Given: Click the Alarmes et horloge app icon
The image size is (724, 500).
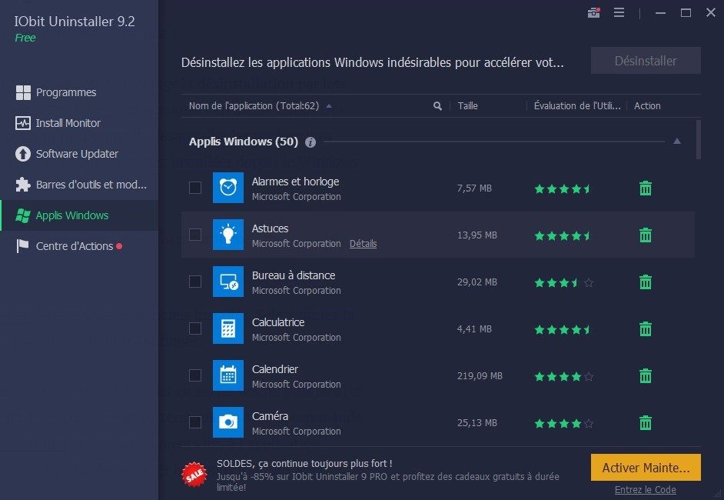Looking at the screenshot, I should 228,188.
